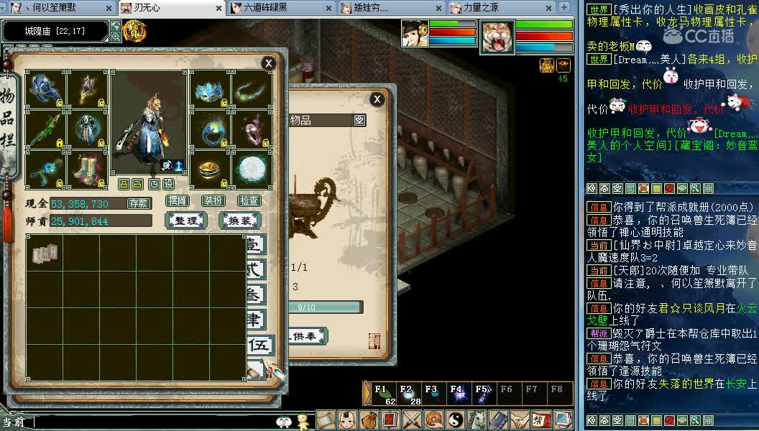
Task: Click the 设 settings button under character portrait
Action: pyautogui.click(x=168, y=185)
